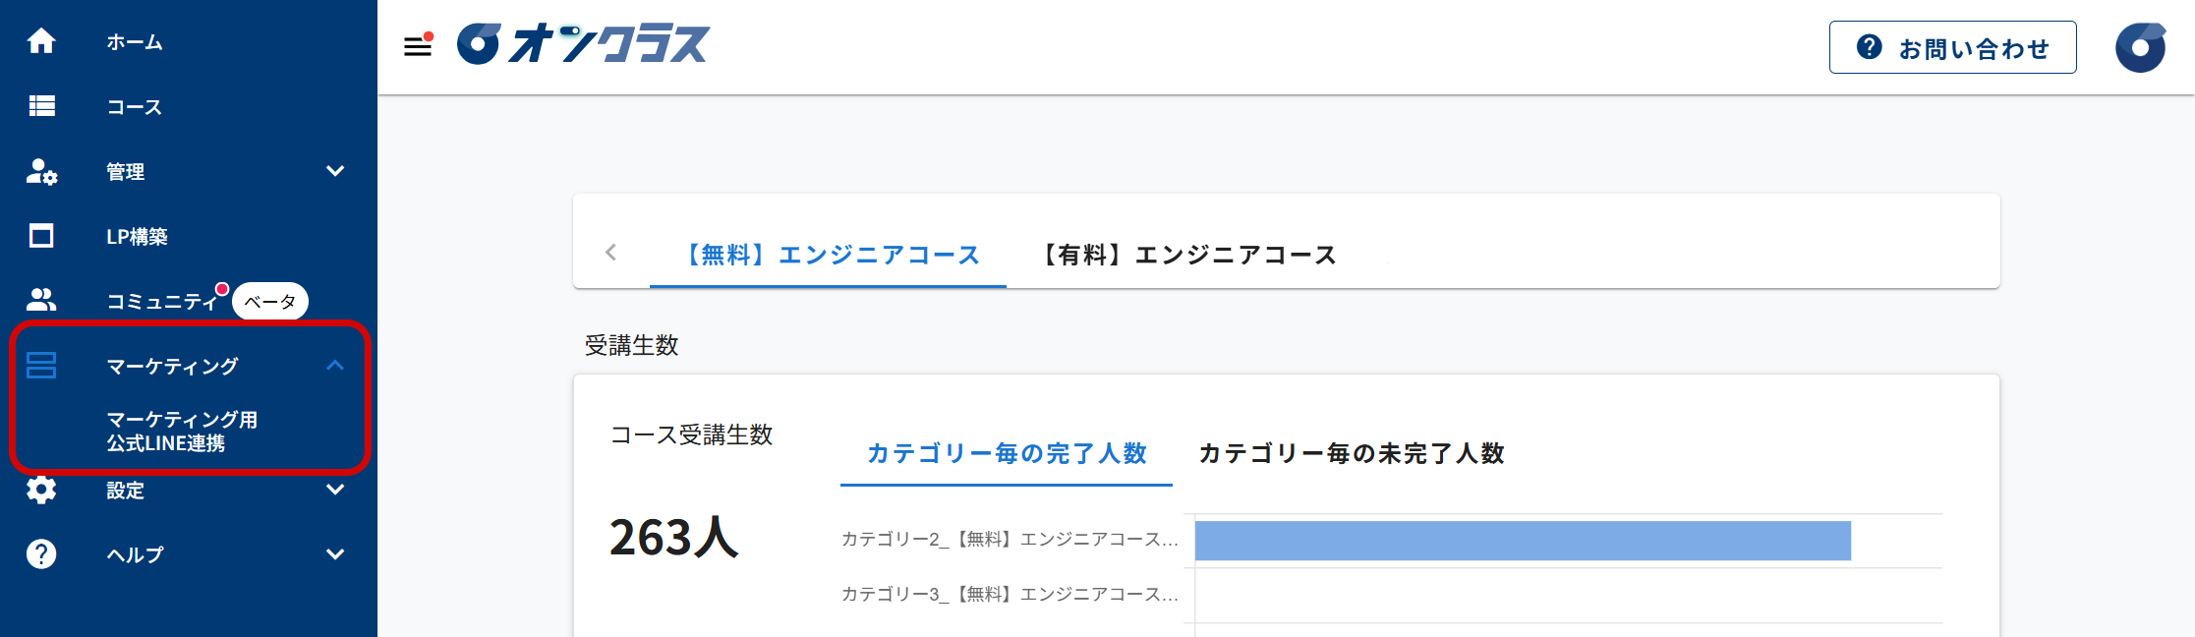
Task: Expand the 設定 menu chevron
Action: [x=335, y=490]
